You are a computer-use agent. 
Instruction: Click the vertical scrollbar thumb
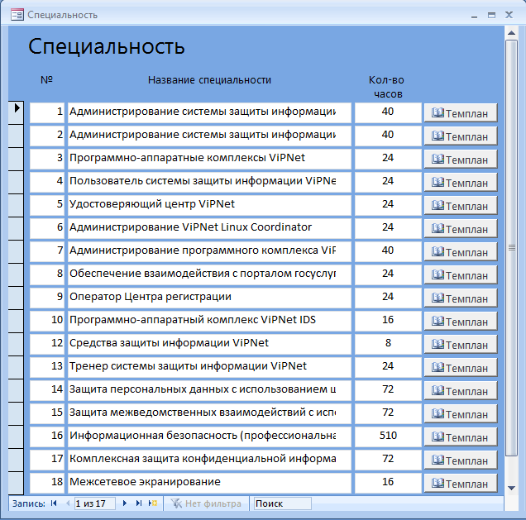tap(511, 248)
